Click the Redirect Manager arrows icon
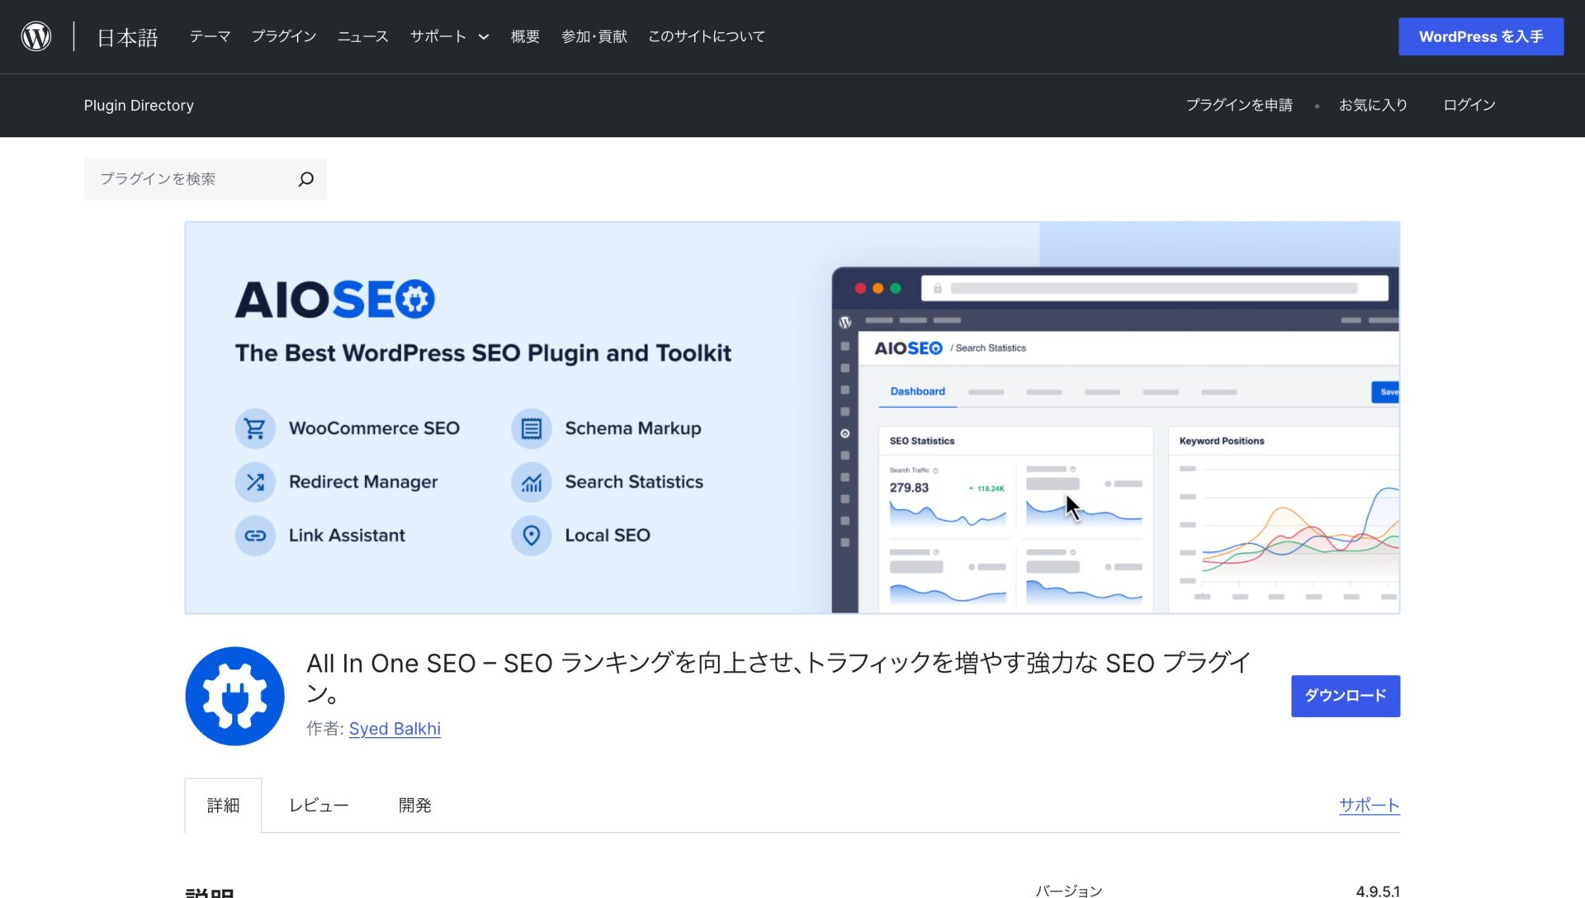Viewport: 1585px width, 898px height. click(255, 482)
